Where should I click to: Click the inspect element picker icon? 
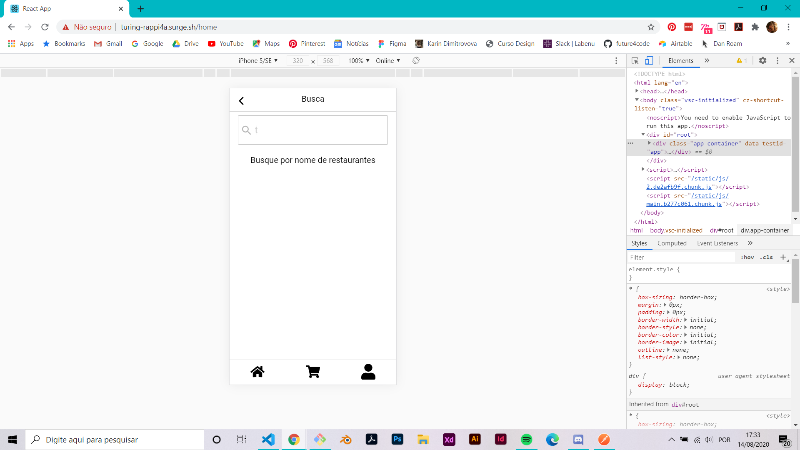click(635, 61)
